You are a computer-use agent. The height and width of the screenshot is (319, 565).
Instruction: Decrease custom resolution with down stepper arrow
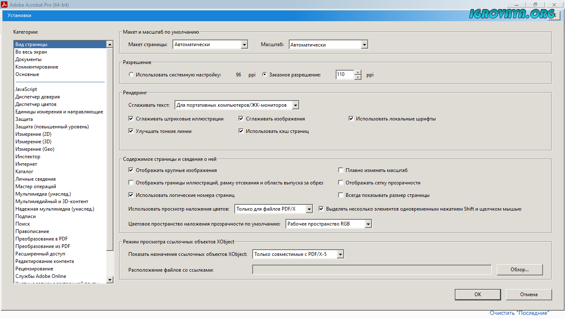point(358,77)
